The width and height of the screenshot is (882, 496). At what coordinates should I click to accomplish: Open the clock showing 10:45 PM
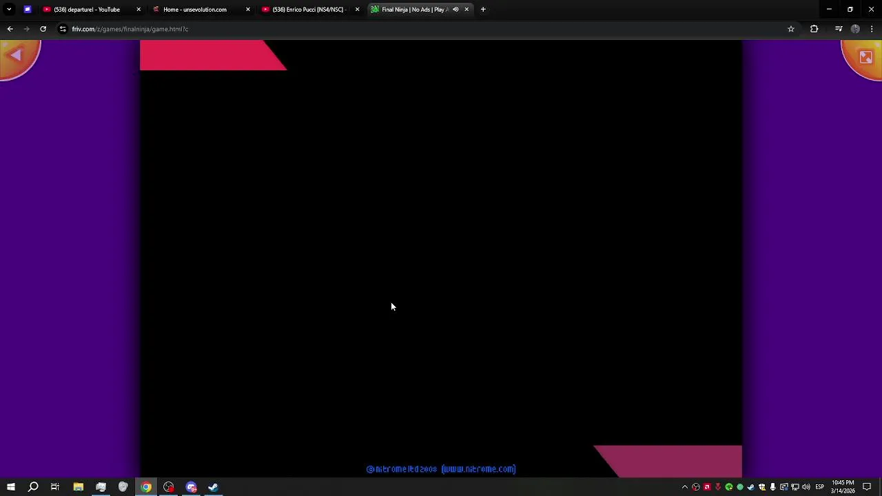click(843, 487)
